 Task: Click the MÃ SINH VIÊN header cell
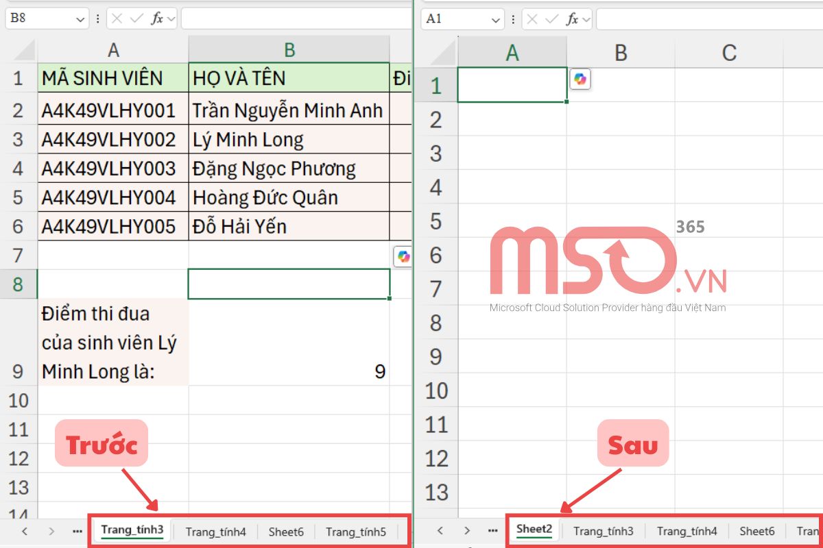tap(113, 77)
